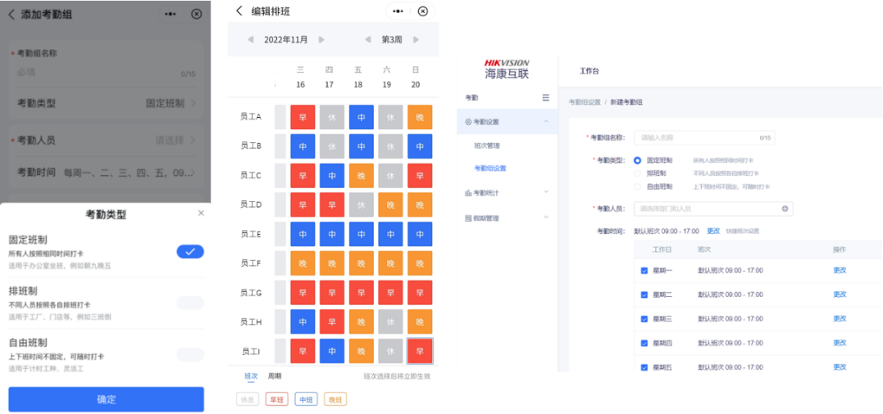Open 考勤人员 selector in mobile form
The height and width of the screenshot is (414, 883).
tap(105, 140)
